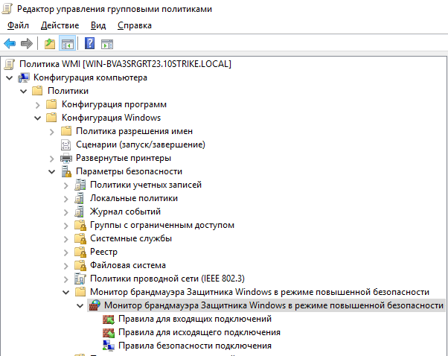The height and width of the screenshot is (356, 448).
Task: Click the Реестр locked folder icon
Action: click(80, 252)
